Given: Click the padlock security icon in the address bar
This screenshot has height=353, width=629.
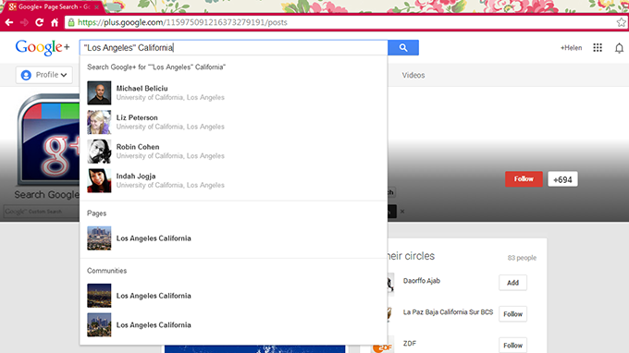Looking at the screenshot, I should click(x=71, y=22).
